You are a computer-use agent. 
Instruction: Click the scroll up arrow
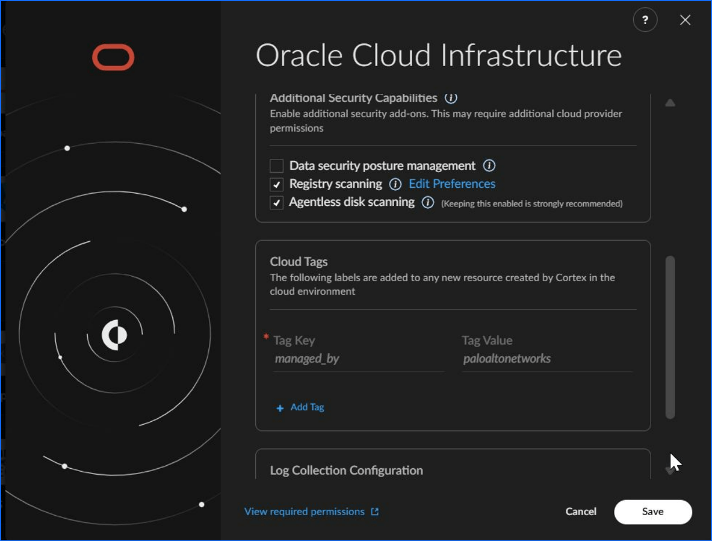(670, 103)
